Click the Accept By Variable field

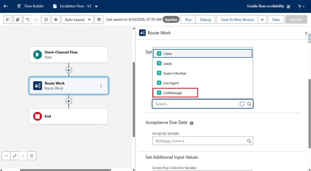click(x=202, y=141)
